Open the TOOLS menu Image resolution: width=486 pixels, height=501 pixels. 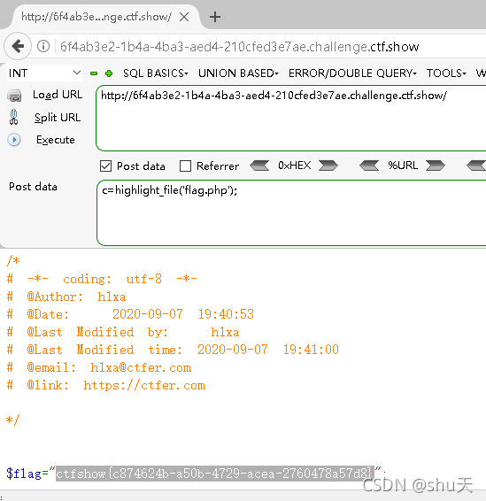pyautogui.click(x=446, y=73)
